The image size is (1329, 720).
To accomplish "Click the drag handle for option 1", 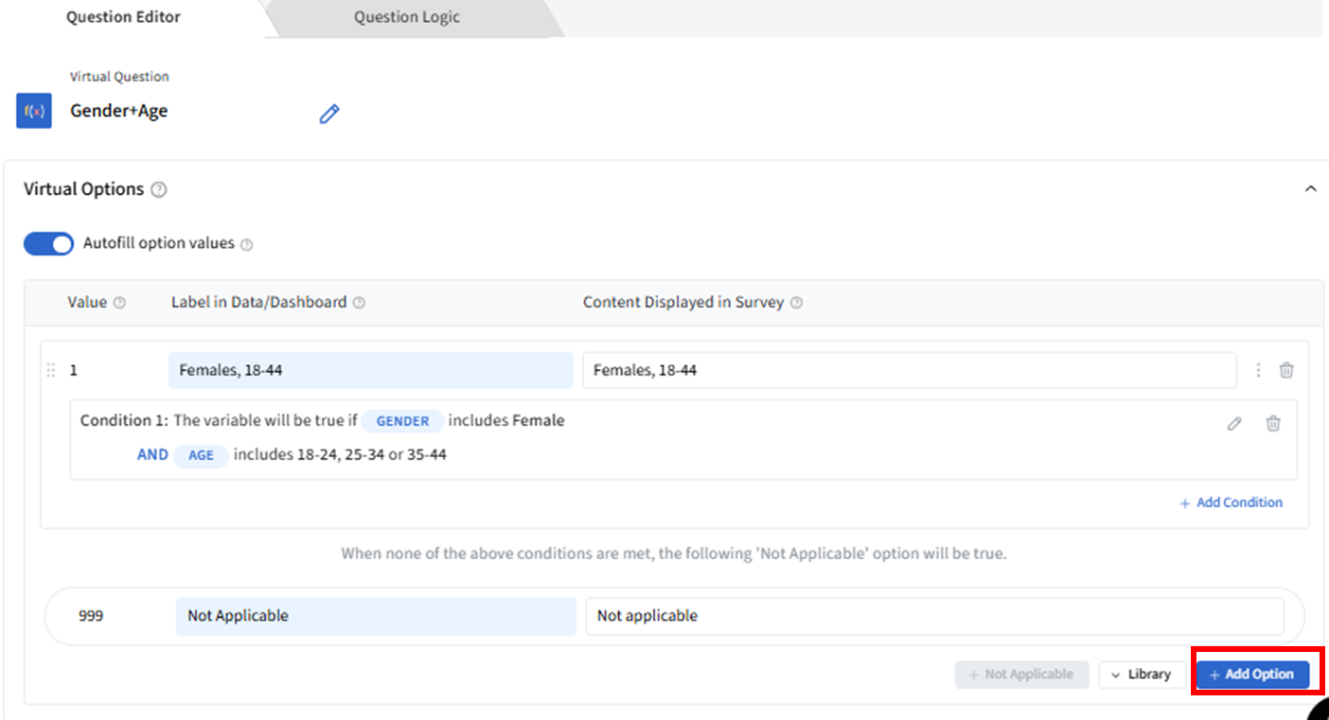I will click(x=51, y=370).
